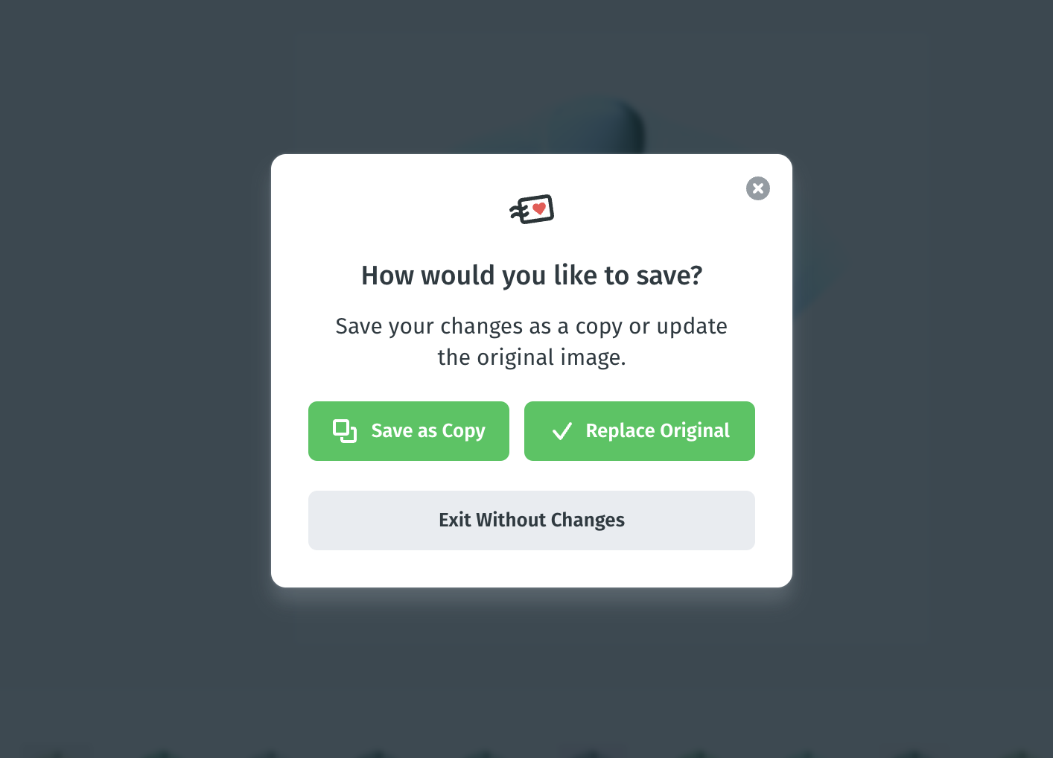Viewport: 1053px width, 758px height.
Task: Click the white cross in the gray circle
Action: (757, 188)
